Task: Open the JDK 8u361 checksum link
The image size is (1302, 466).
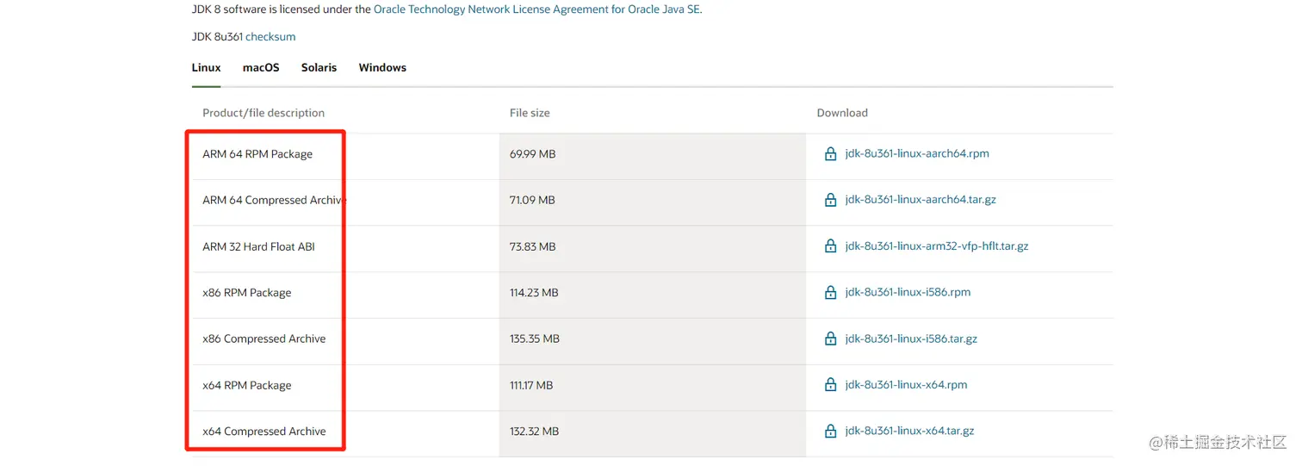Action: 270,37
